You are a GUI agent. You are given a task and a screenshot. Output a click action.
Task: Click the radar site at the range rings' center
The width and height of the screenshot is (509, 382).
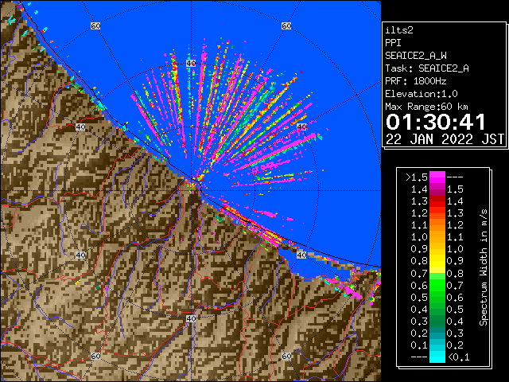coord(192,190)
